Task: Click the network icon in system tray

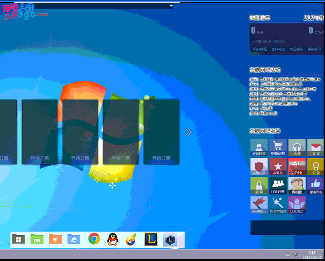Action: coord(296,255)
